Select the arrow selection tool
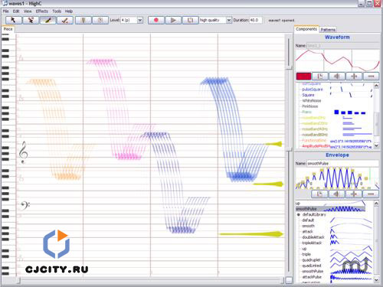 (14, 20)
